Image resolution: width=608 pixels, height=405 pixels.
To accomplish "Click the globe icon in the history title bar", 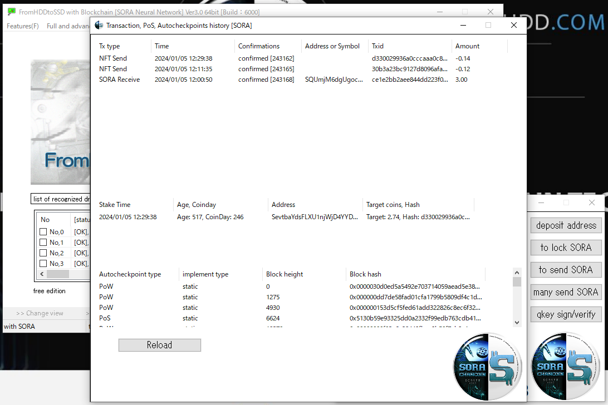I will (99, 25).
